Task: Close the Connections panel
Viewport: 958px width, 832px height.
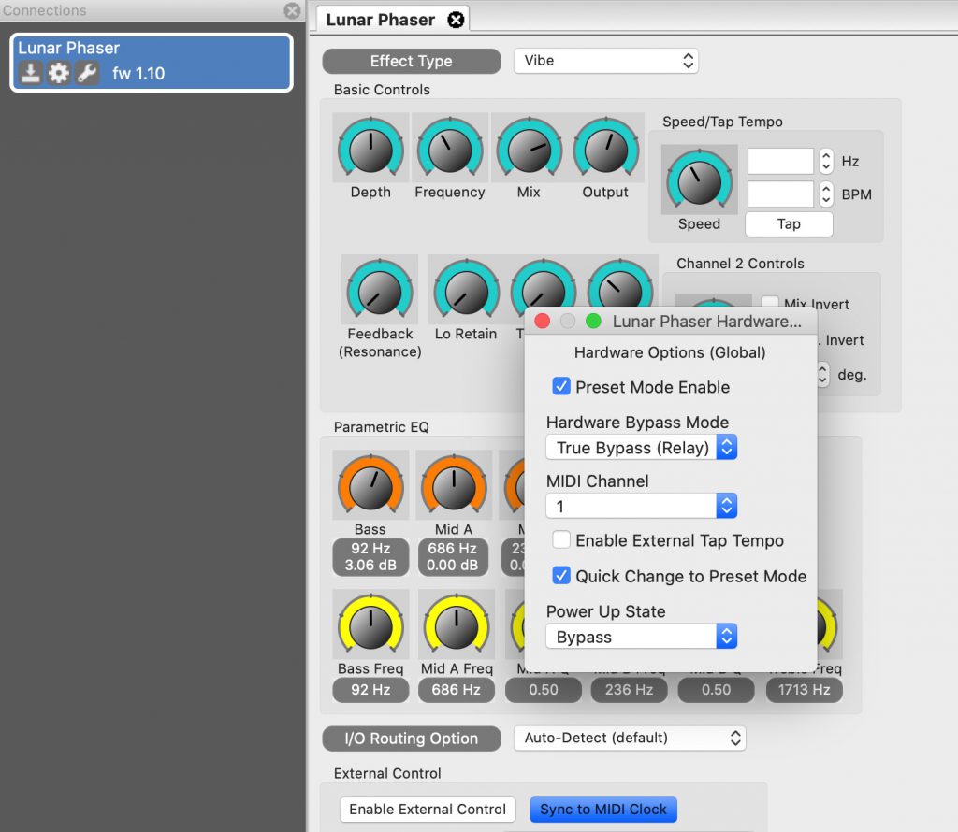Action: coord(292,11)
